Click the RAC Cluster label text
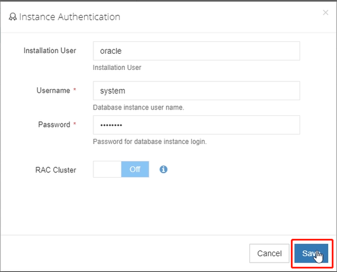Viewport: 337px width, 272px height. 55,170
